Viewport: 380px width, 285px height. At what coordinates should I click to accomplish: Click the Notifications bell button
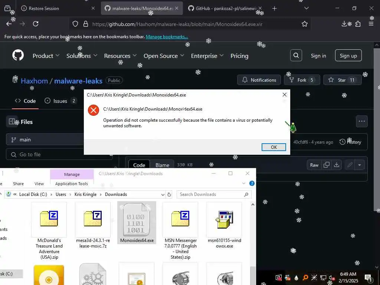tap(259, 80)
